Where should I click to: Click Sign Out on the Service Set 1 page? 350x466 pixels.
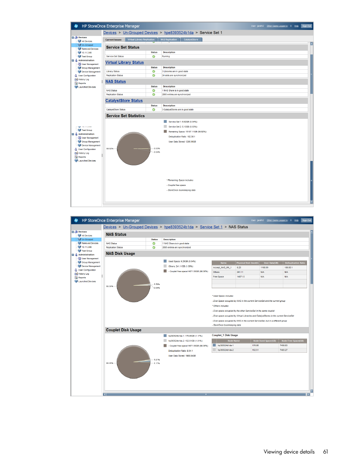click(307, 26)
